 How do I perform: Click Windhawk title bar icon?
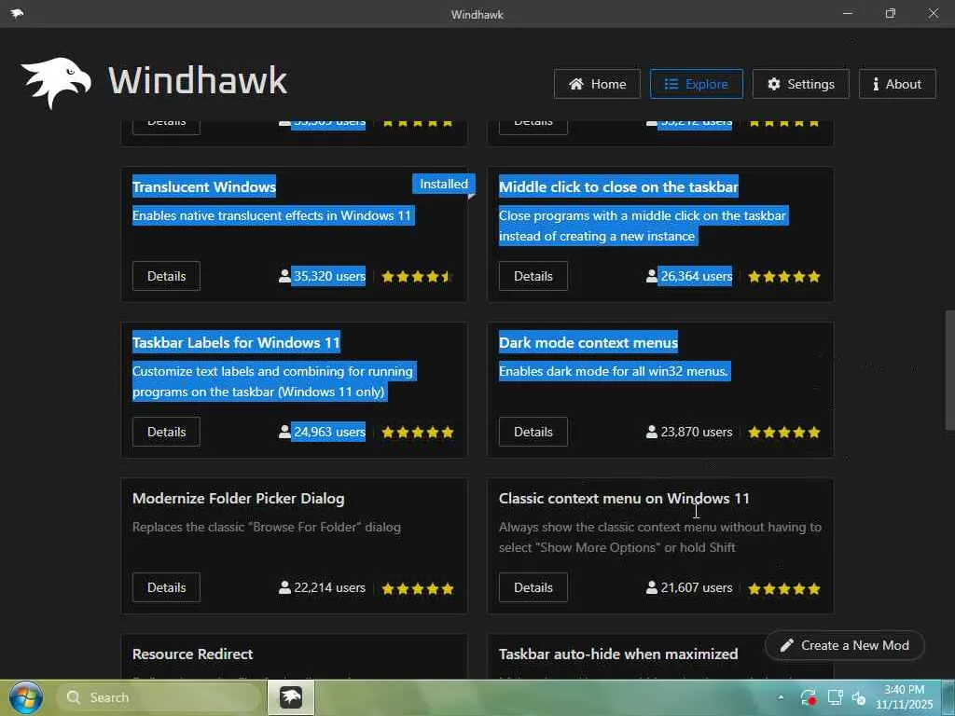click(x=17, y=13)
